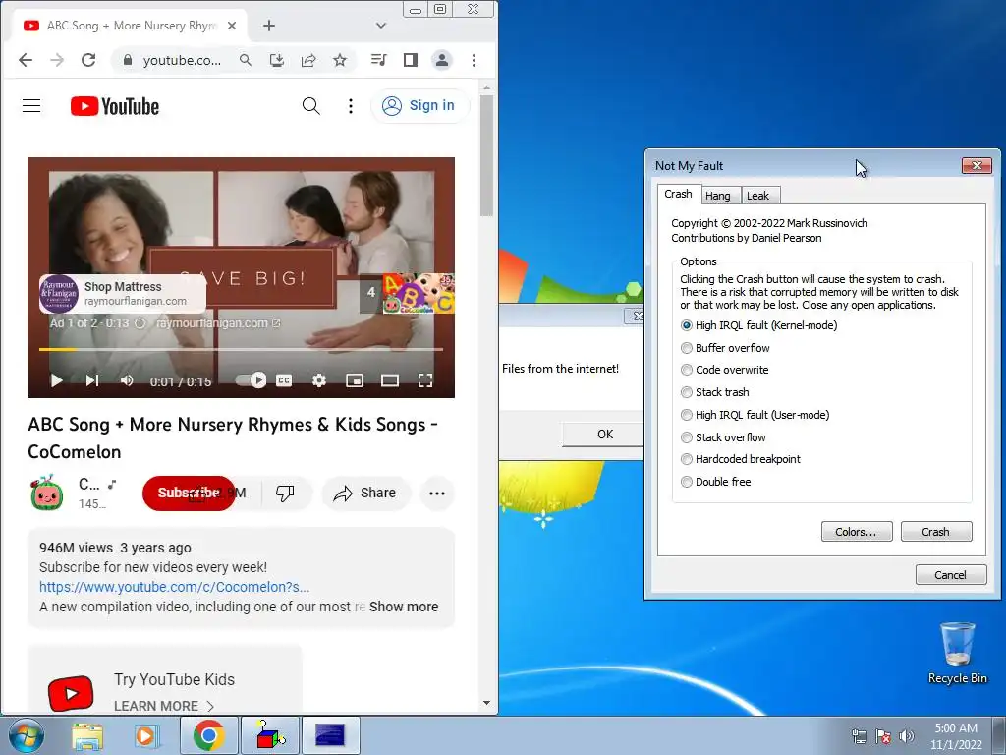Open video settings gear icon

coord(319,380)
